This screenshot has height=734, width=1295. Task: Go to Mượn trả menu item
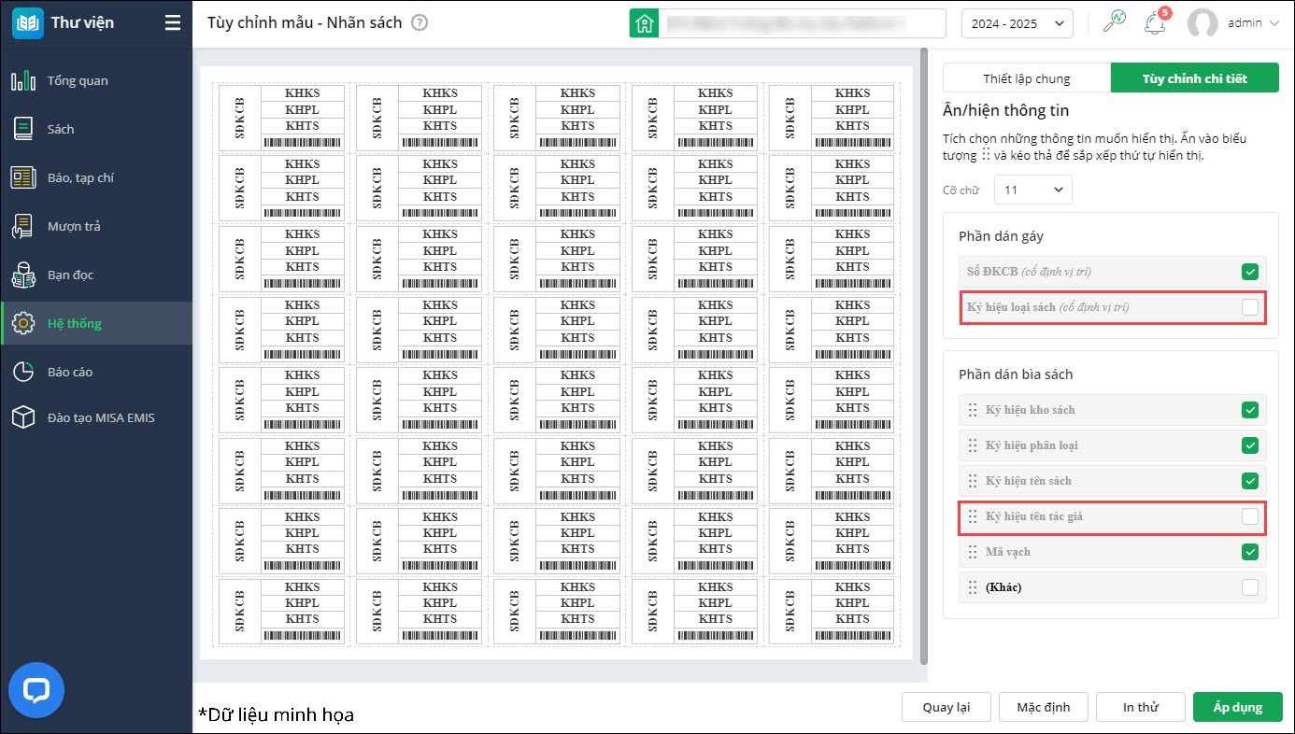(x=96, y=226)
